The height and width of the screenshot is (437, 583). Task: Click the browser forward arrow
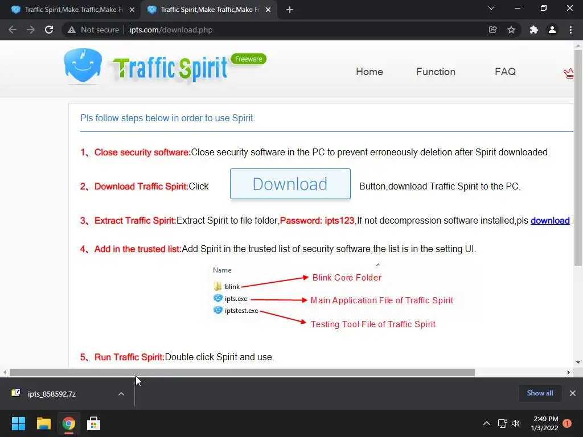point(31,30)
